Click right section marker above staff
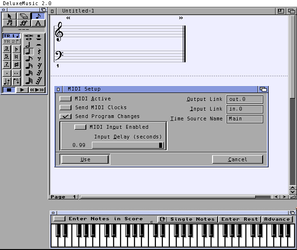 pyautogui.click(x=181, y=18)
